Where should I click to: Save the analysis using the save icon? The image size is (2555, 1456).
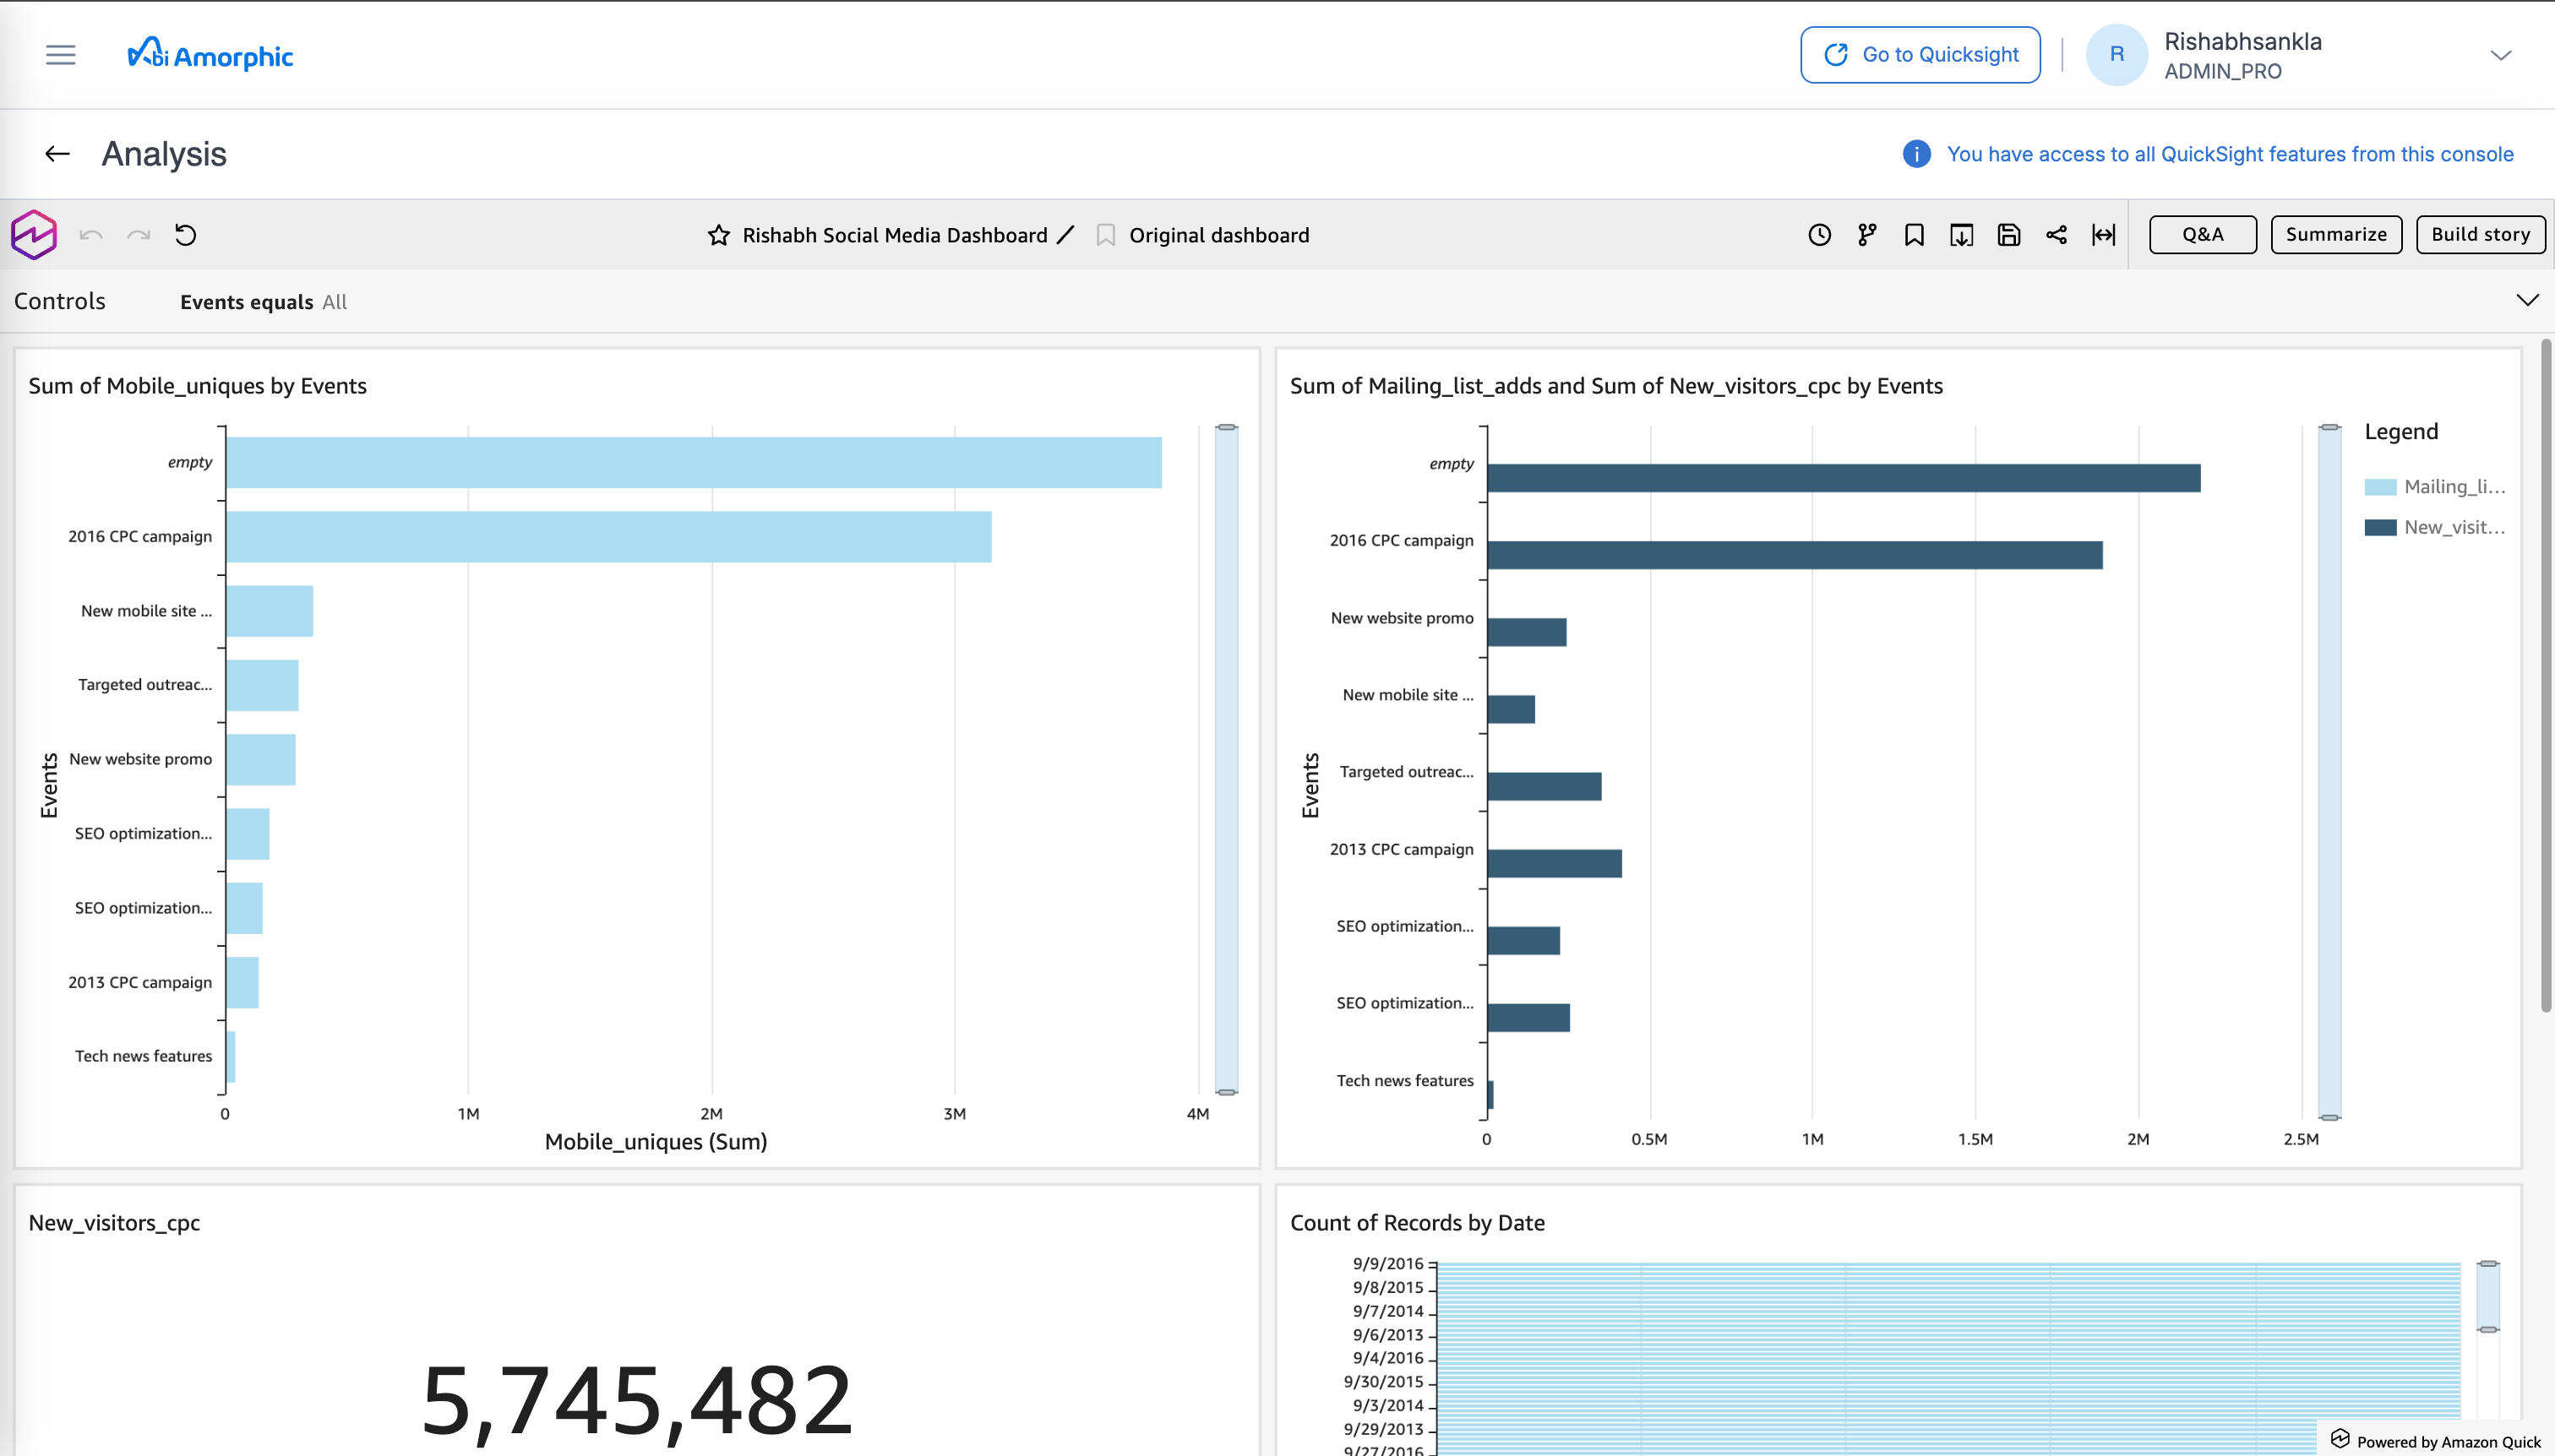pyautogui.click(x=2010, y=234)
